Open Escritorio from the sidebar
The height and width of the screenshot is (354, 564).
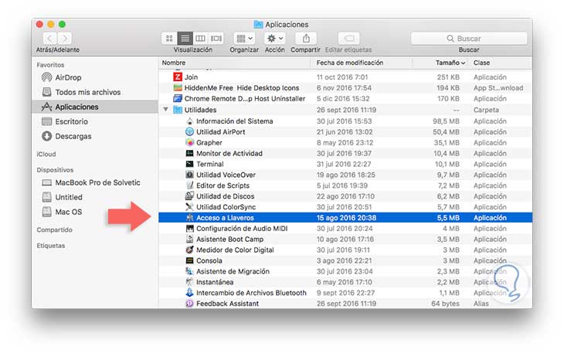pyautogui.click(x=71, y=121)
